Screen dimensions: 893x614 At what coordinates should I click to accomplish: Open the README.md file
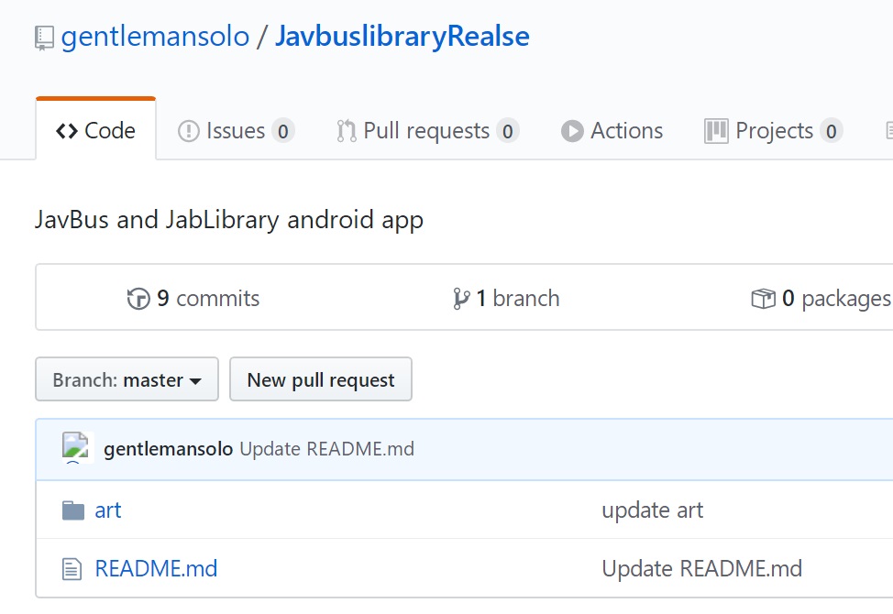pyautogui.click(x=156, y=569)
